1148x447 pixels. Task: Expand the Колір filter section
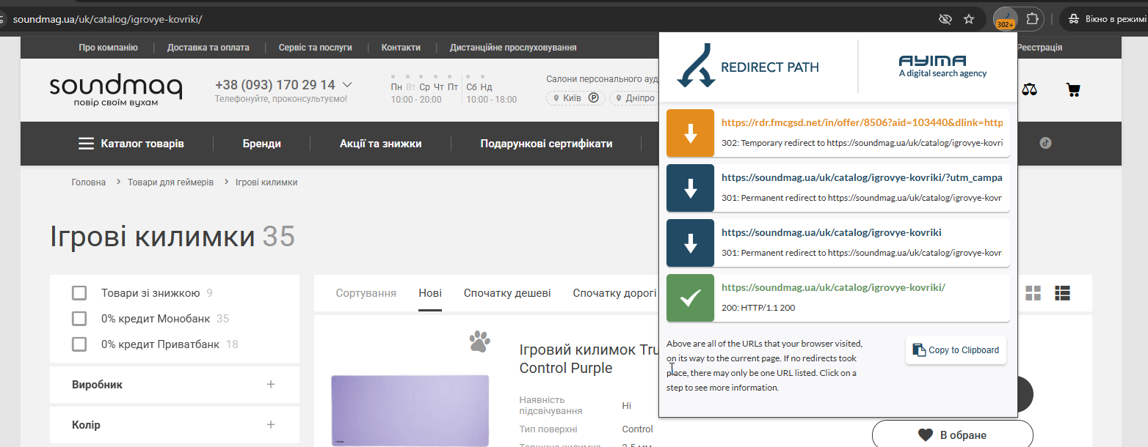tap(175, 425)
